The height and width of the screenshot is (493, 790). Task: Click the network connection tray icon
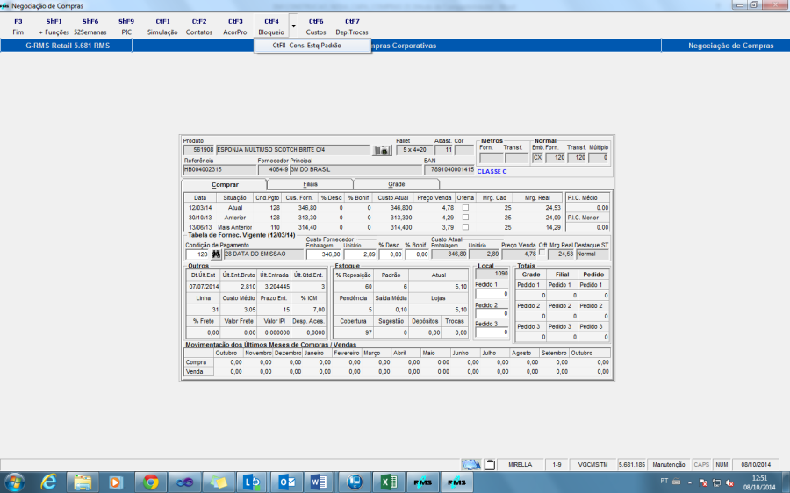(716, 482)
